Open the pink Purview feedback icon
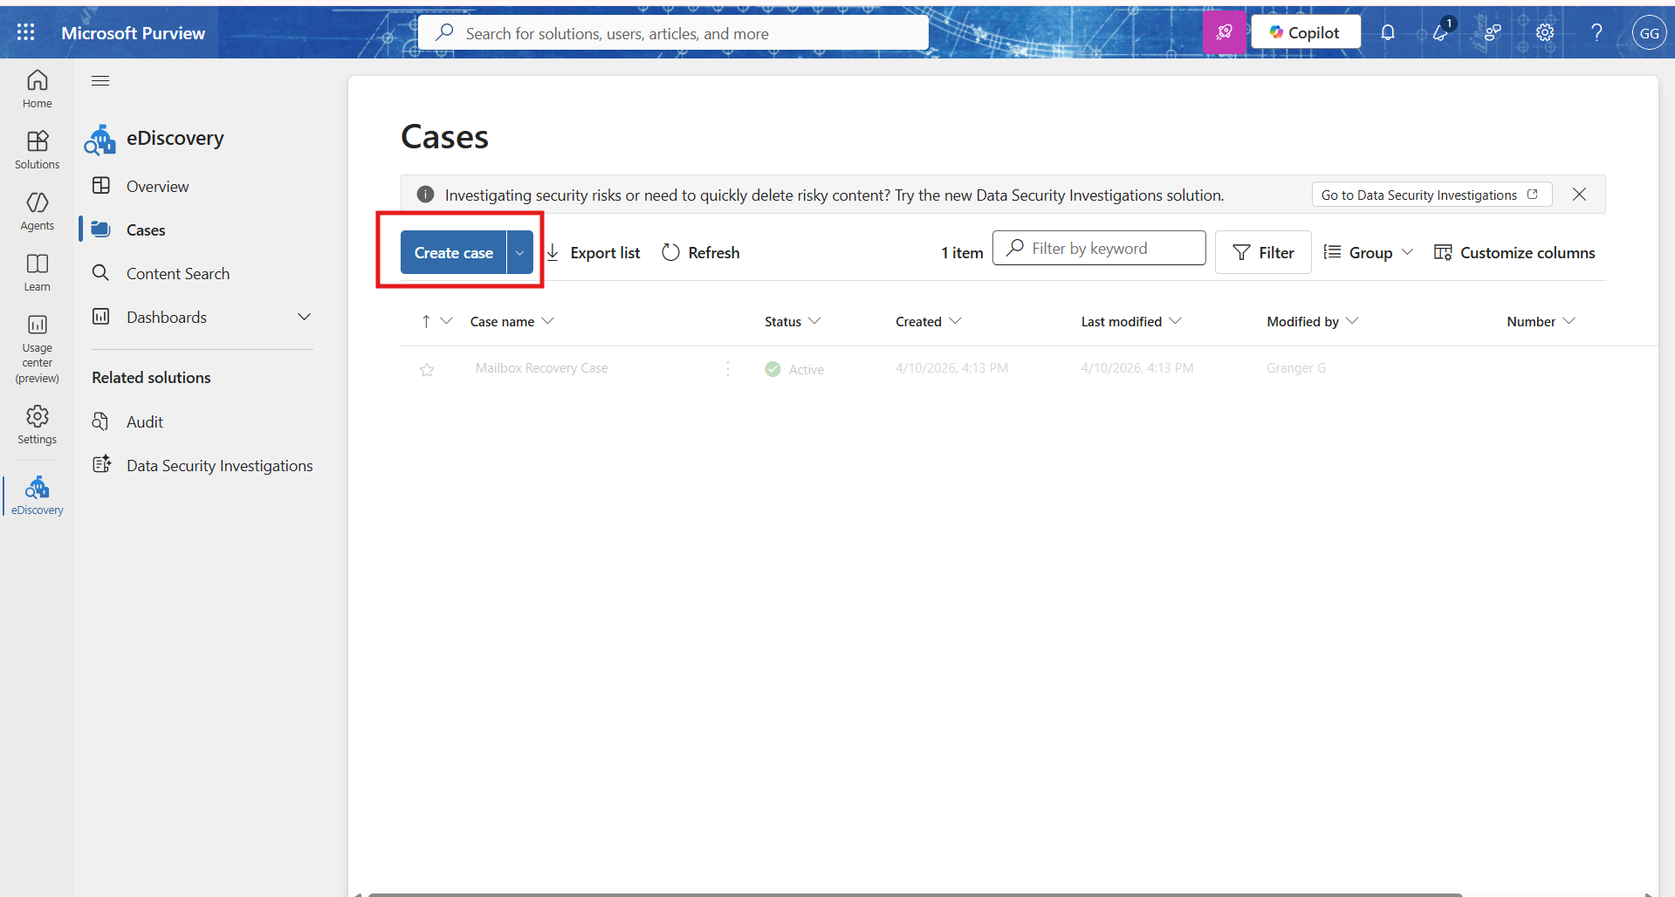 [1224, 32]
